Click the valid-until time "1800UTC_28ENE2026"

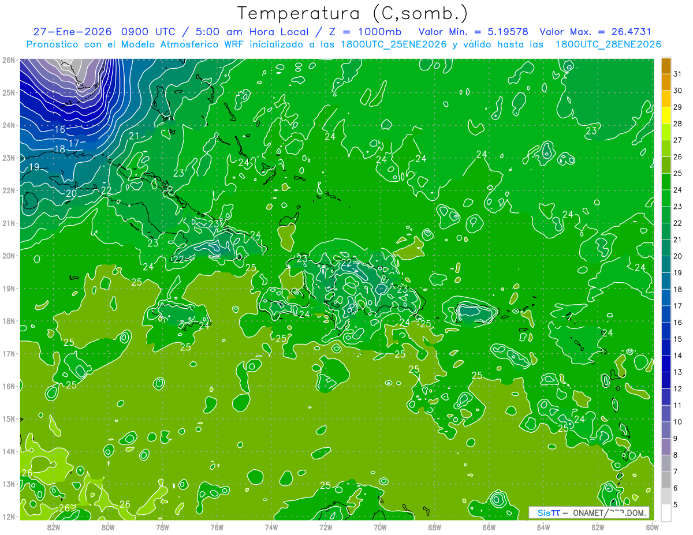click(x=608, y=44)
